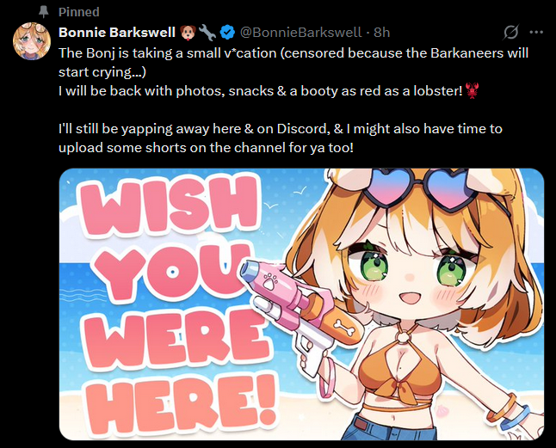Click the word Discord in the post text
The height and width of the screenshot is (448, 556).
[x=303, y=129]
